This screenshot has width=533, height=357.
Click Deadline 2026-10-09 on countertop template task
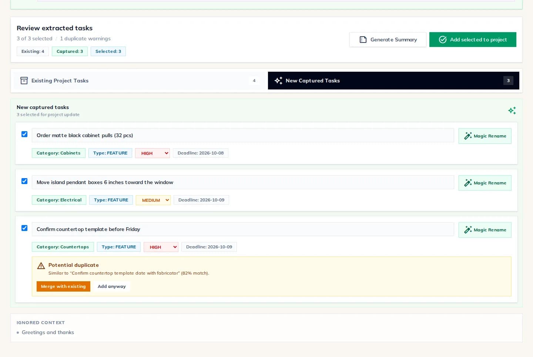pos(209,247)
